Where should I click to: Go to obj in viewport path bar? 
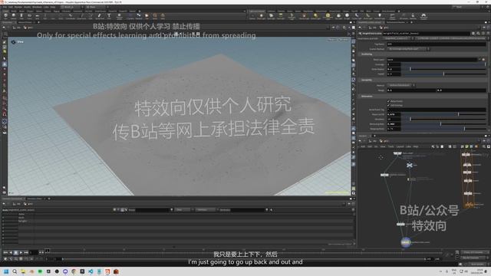(x=18, y=28)
